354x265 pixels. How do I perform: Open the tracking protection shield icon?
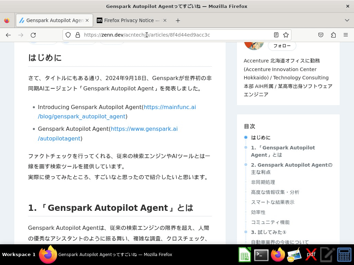coord(68,35)
